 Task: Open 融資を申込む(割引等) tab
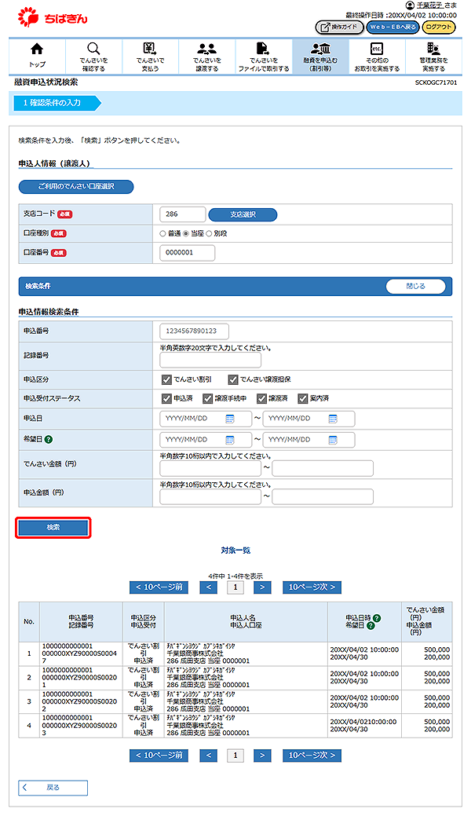[x=319, y=56]
